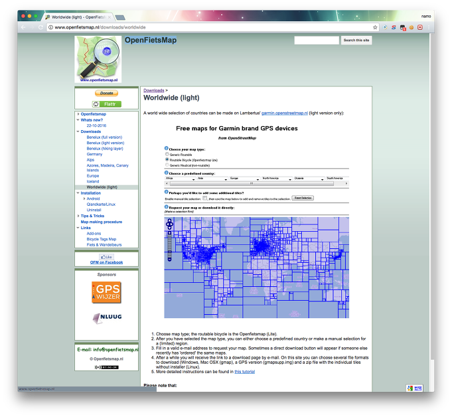Click the map zoom-out button
Screen dimensions: 452x417
pyautogui.click(x=169, y=259)
